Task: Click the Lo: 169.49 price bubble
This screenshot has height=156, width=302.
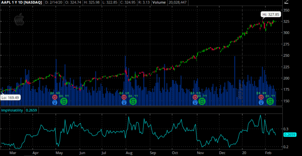Action: tap(10, 98)
